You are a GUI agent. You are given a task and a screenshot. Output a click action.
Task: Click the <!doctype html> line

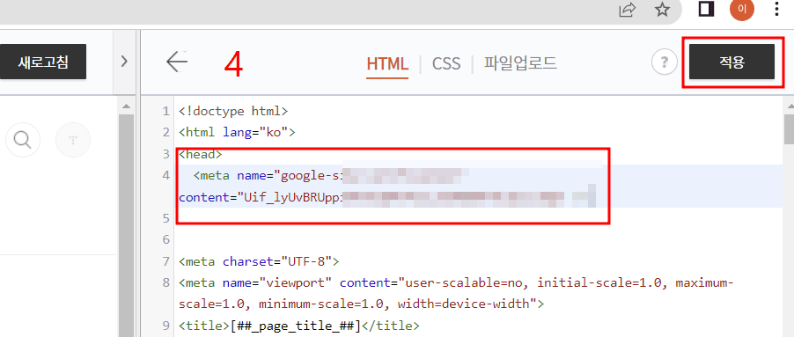(x=233, y=111)
